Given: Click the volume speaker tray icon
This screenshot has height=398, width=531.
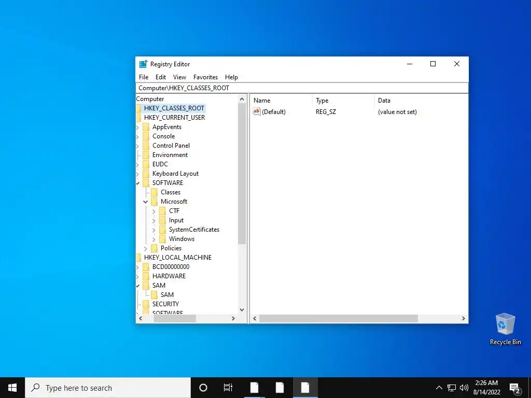Looking at the screenshot, I should 464,388.
